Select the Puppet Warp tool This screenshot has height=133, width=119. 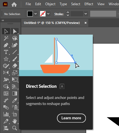point(6,80)
